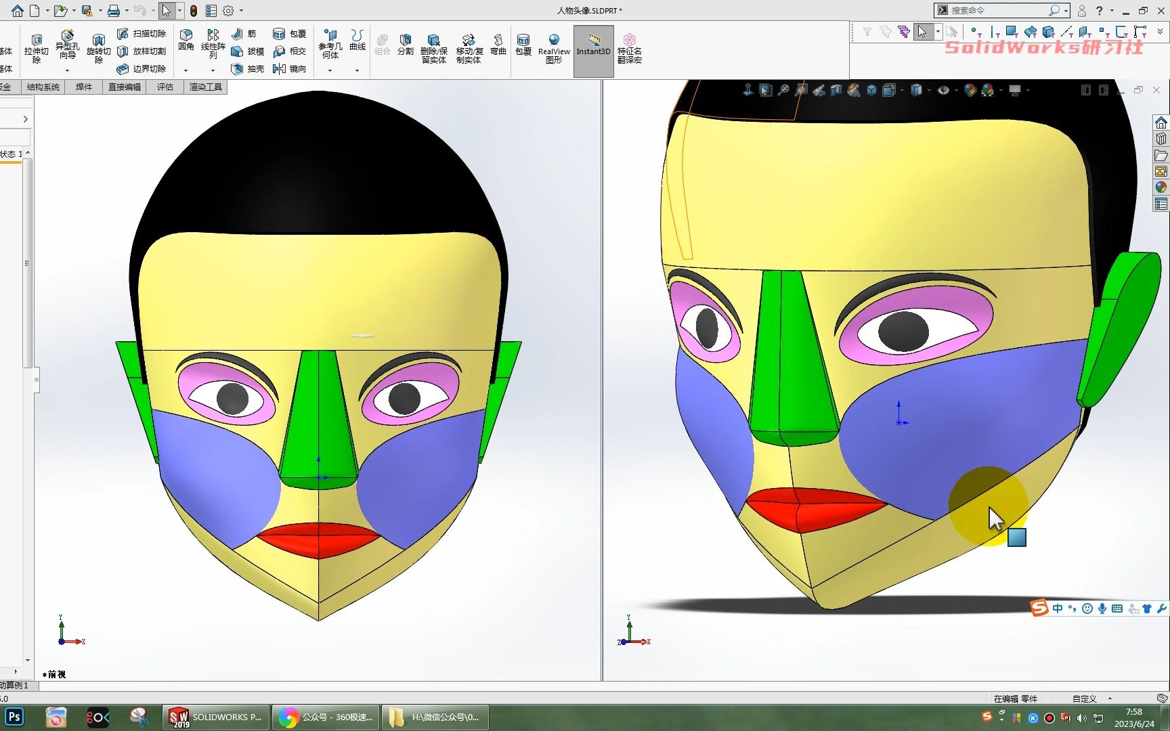Open the Appearances tab in the task pane
Screen dimensions: 1170x731
(1161, 187)
